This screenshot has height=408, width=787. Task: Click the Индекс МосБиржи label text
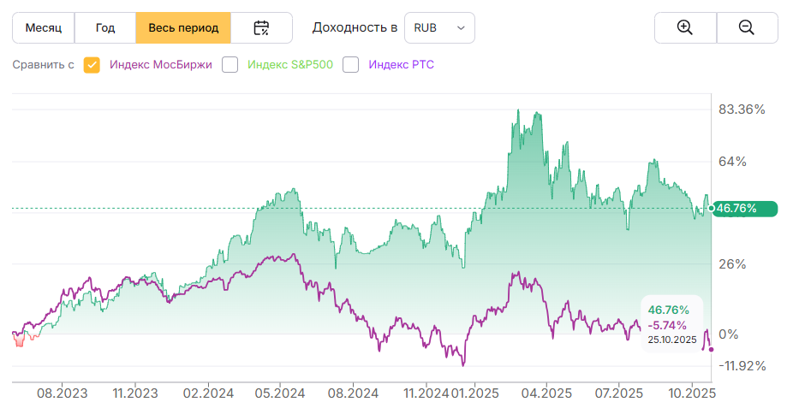pyautogui.click(x=160, y=64)
